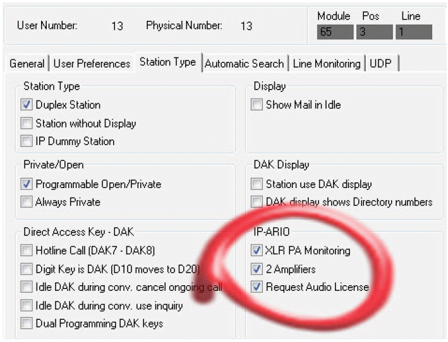The width and height of the screenshot is (448, 342).
Task: Click the Physical Number value 13
Action: 246,26
